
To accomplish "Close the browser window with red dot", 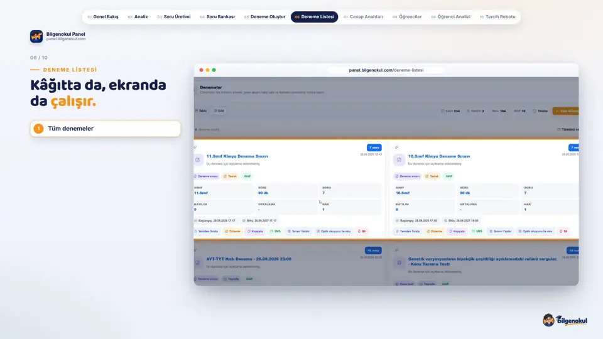I will 201,70.
